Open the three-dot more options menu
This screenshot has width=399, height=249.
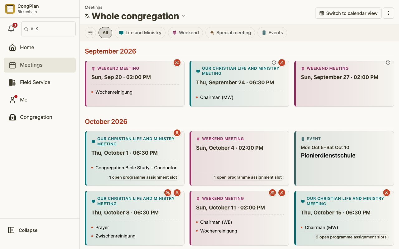click(x=388, y=13)
